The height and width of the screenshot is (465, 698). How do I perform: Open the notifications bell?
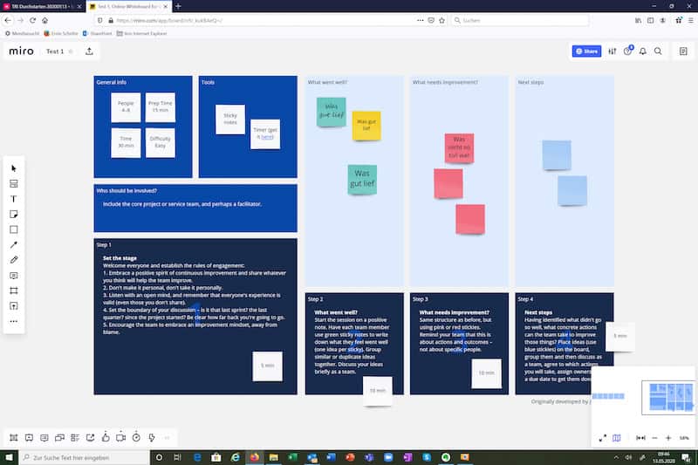click(643, 51)
